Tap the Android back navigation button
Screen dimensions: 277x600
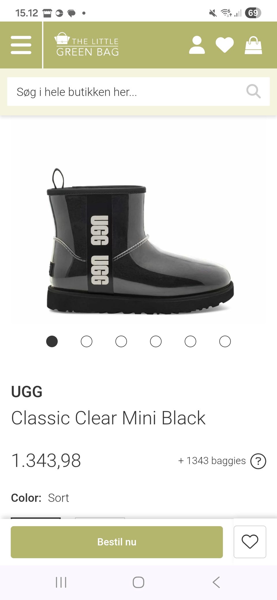pos(216,582)
